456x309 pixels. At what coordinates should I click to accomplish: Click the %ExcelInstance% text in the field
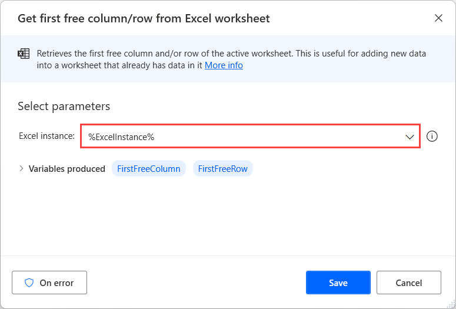(x=121, y=137)
